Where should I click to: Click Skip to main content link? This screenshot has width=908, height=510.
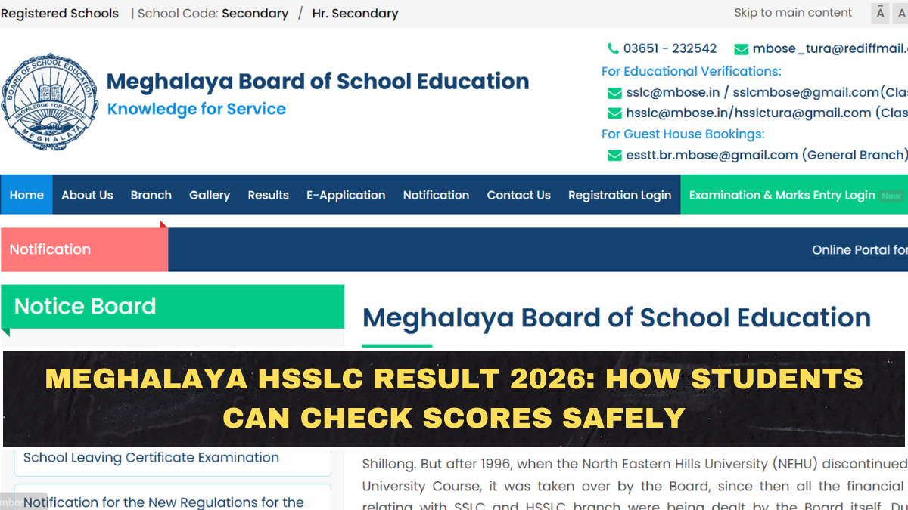coord(793,13)
